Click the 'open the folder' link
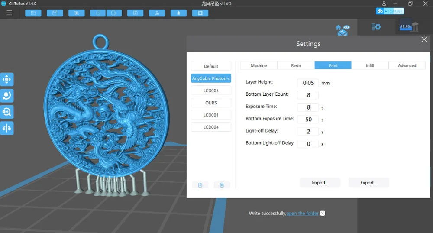This screenshot has width=433, height=233. click(x=302, y=213)
